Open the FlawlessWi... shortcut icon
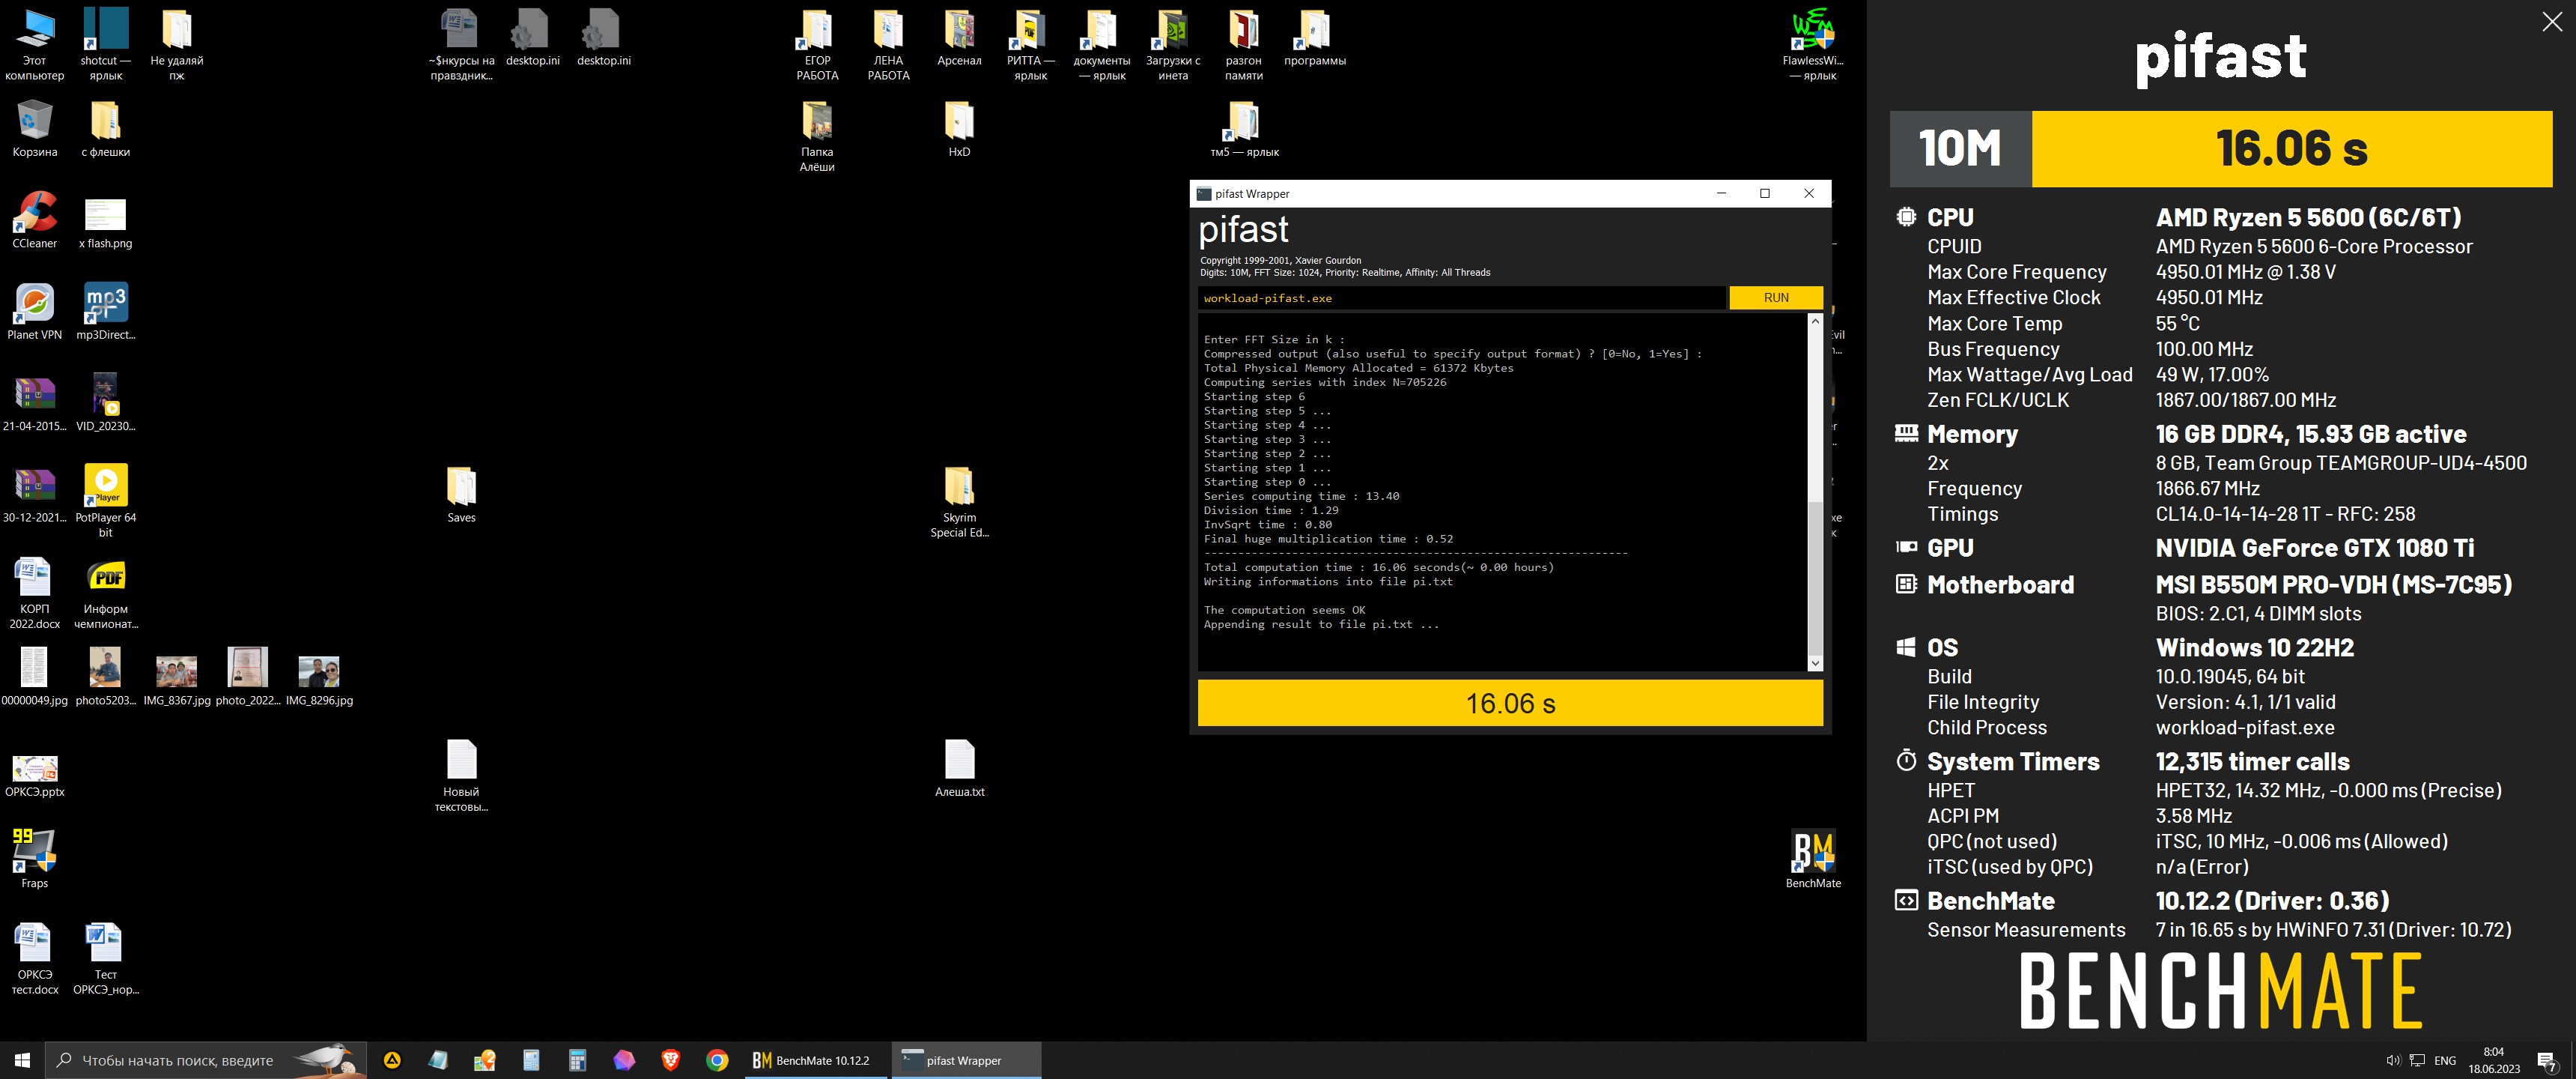 (x=1813, y=44)
